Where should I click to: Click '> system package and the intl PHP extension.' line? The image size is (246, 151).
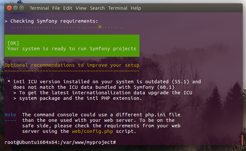[78, 98]
